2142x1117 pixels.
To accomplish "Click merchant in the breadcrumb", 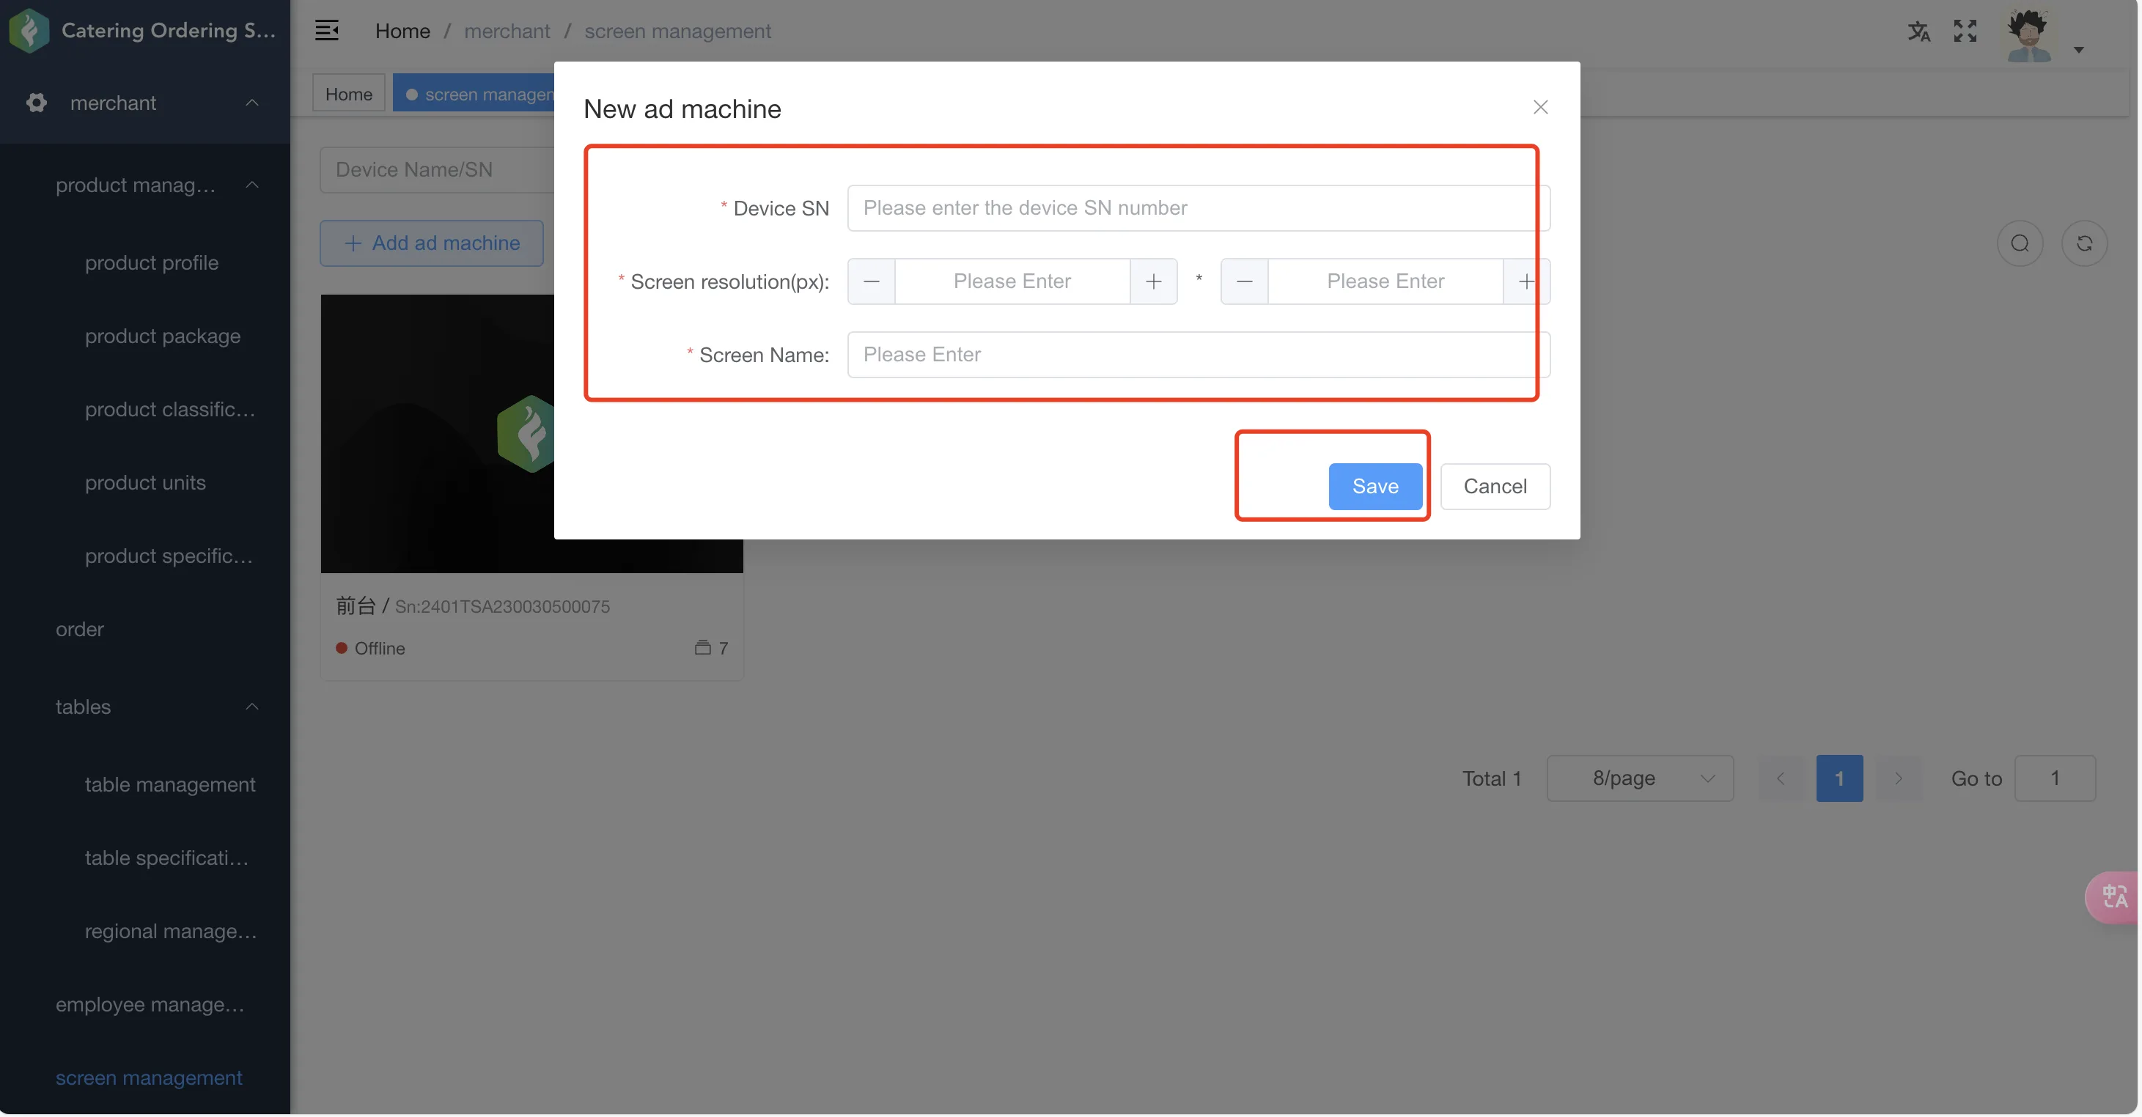I will [507, 31].
